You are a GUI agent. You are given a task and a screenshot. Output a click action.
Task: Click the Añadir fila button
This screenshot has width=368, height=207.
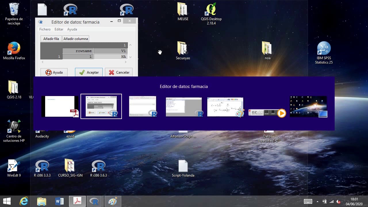coord(51,39)
